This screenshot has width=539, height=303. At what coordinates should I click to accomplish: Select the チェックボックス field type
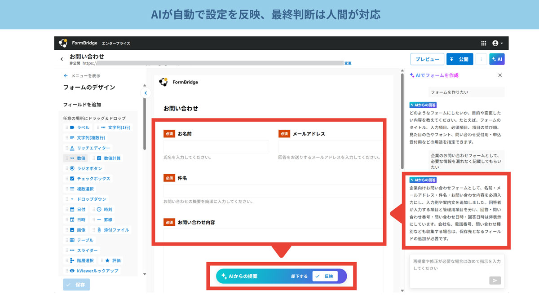click(88, 179)
